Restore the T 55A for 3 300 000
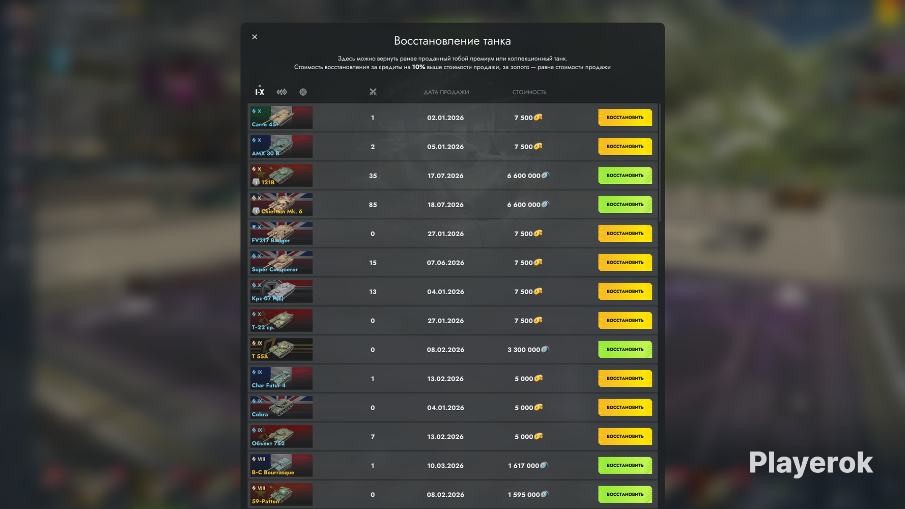 [625, 350]
